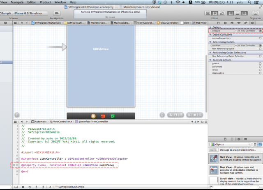Switch library to icon grid view
The height and width of the screenshot is (190, 263).
click(x=255, y=145)
